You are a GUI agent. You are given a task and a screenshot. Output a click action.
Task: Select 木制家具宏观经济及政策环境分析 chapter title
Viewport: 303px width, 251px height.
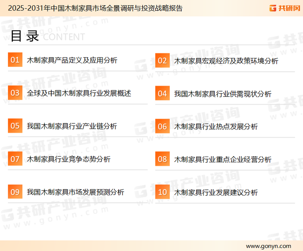pos(226,61)
